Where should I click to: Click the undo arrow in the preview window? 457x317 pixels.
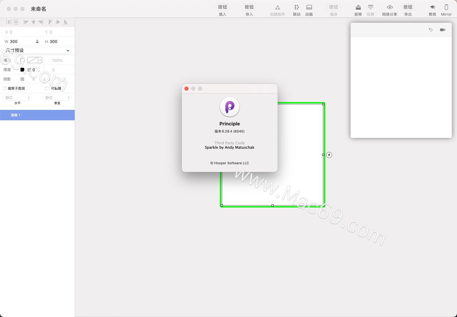click(x=430, y=30)
